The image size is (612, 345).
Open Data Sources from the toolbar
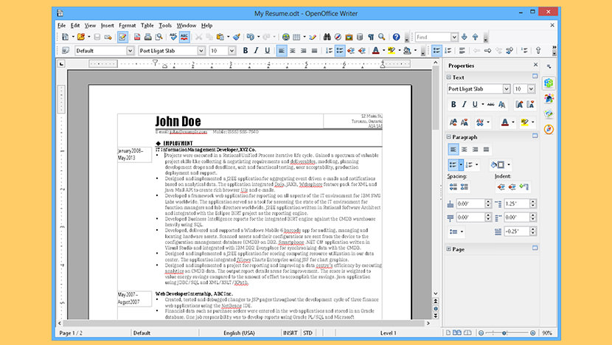[360, 37]
